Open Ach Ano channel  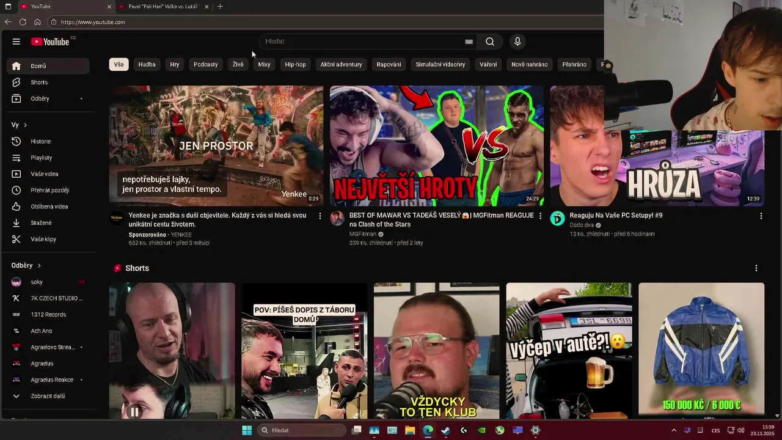49,331
